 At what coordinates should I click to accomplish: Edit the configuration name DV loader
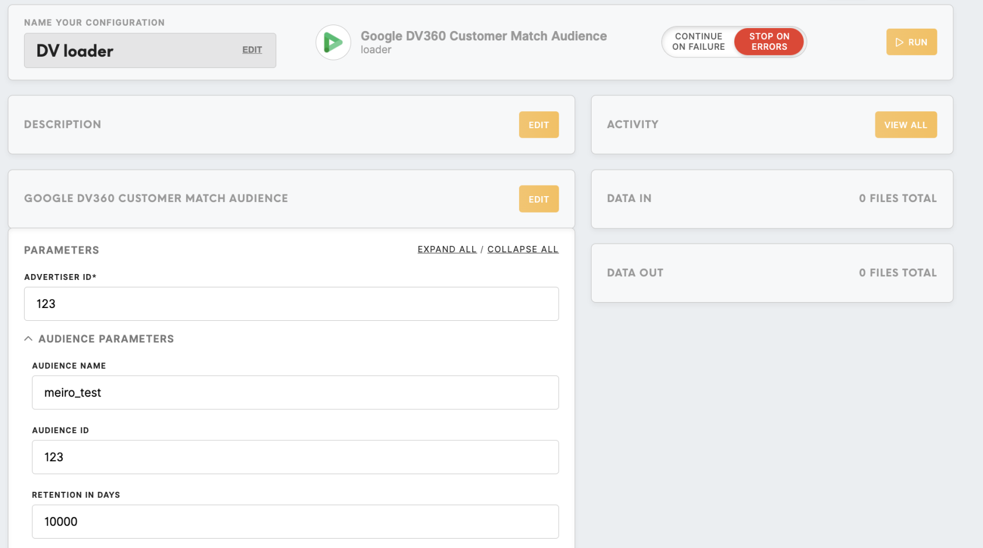click(252, 50)
